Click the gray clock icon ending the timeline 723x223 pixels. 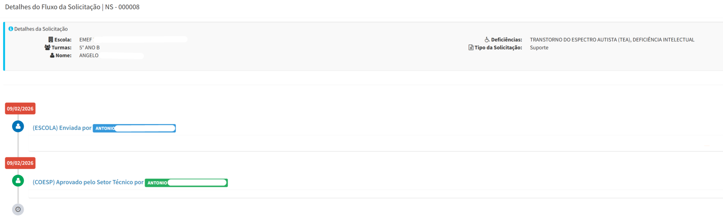18,210
